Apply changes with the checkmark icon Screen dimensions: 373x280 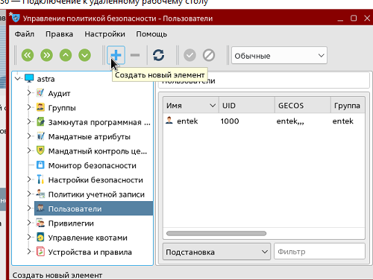189,55
